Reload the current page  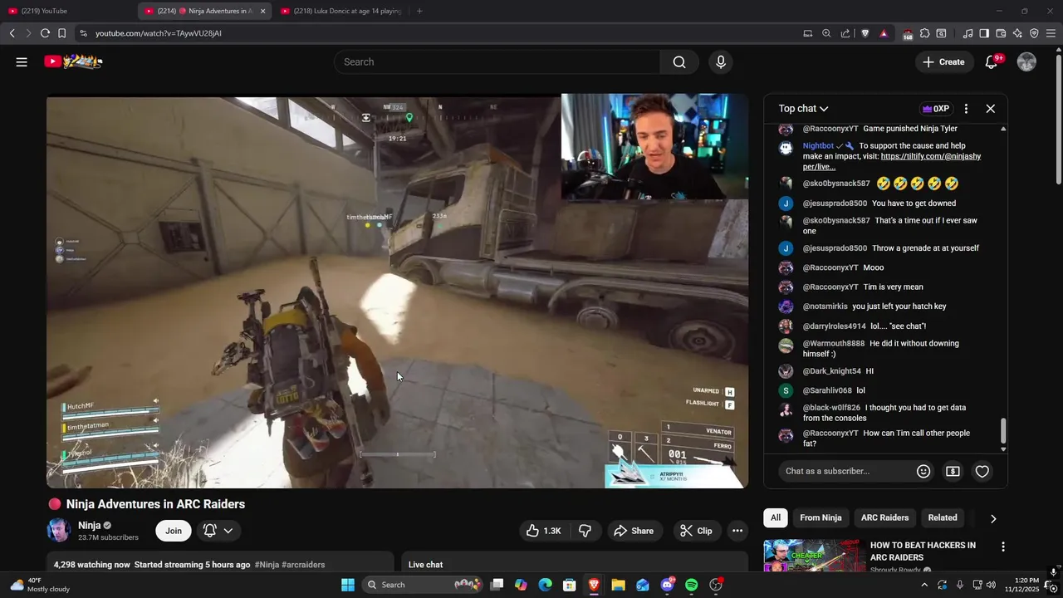(45, 33)
